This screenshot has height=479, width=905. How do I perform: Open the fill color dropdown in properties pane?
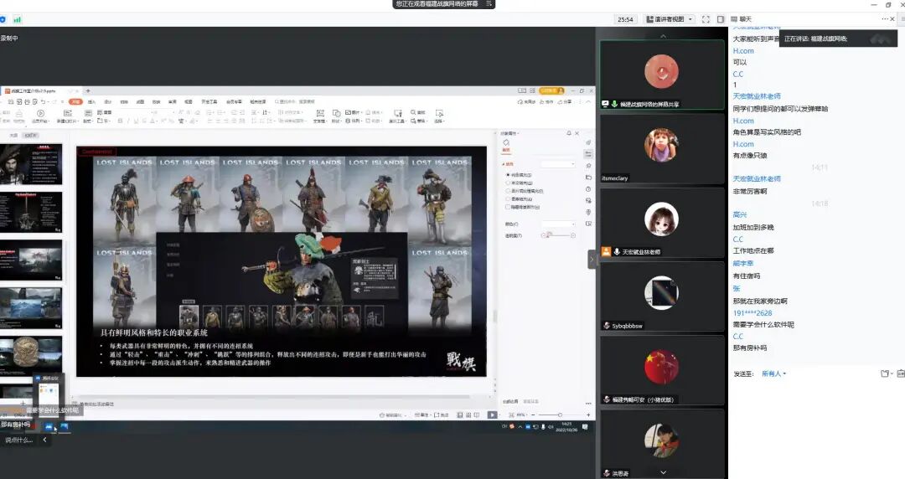click(557, 224)
